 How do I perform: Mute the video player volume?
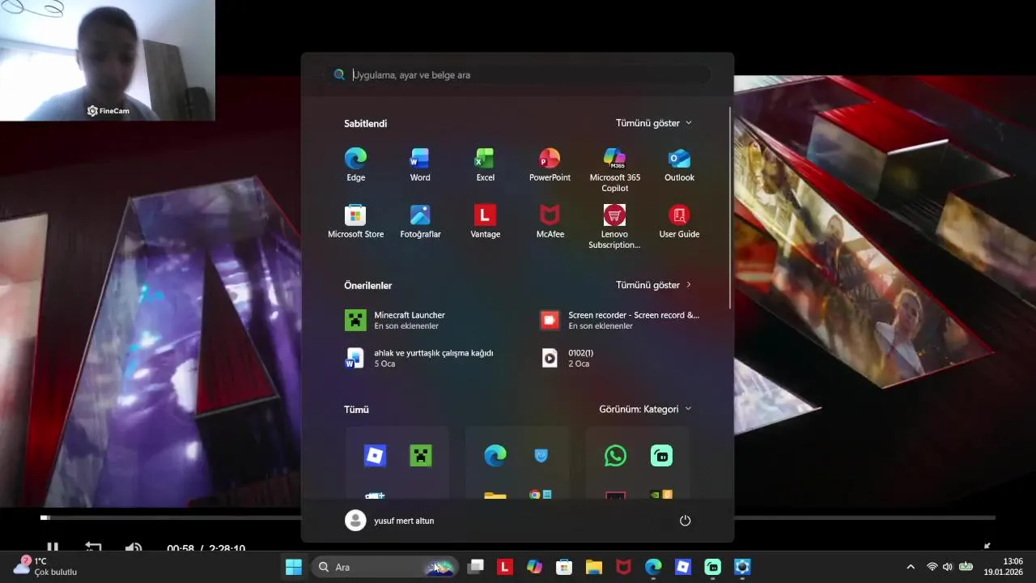(x=134, y=548)
